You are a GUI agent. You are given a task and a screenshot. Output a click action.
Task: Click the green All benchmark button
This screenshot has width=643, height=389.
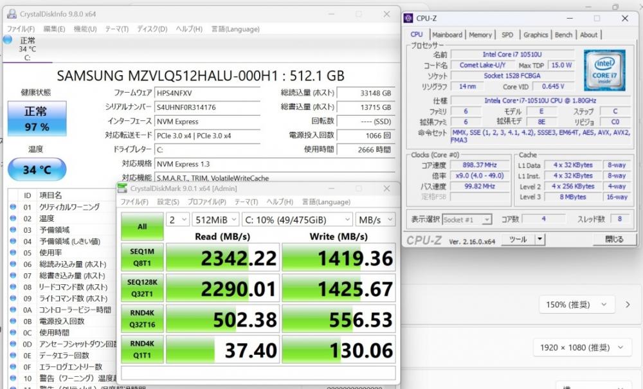(142, 226)
